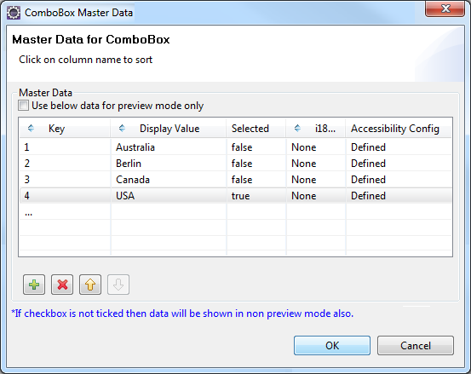Open i18 None cell for Berlin row
The width and height of the screenshot is (471, 374).
tap(316, 164)
